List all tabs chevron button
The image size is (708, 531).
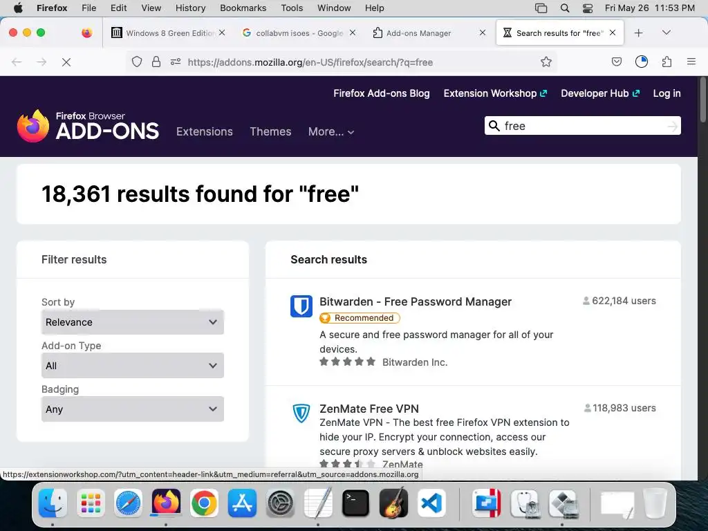point(666,32)
